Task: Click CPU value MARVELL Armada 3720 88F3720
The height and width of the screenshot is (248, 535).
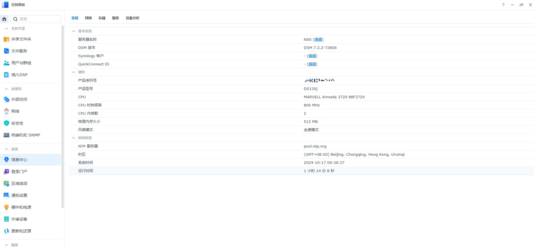Action: coord(334,97)
